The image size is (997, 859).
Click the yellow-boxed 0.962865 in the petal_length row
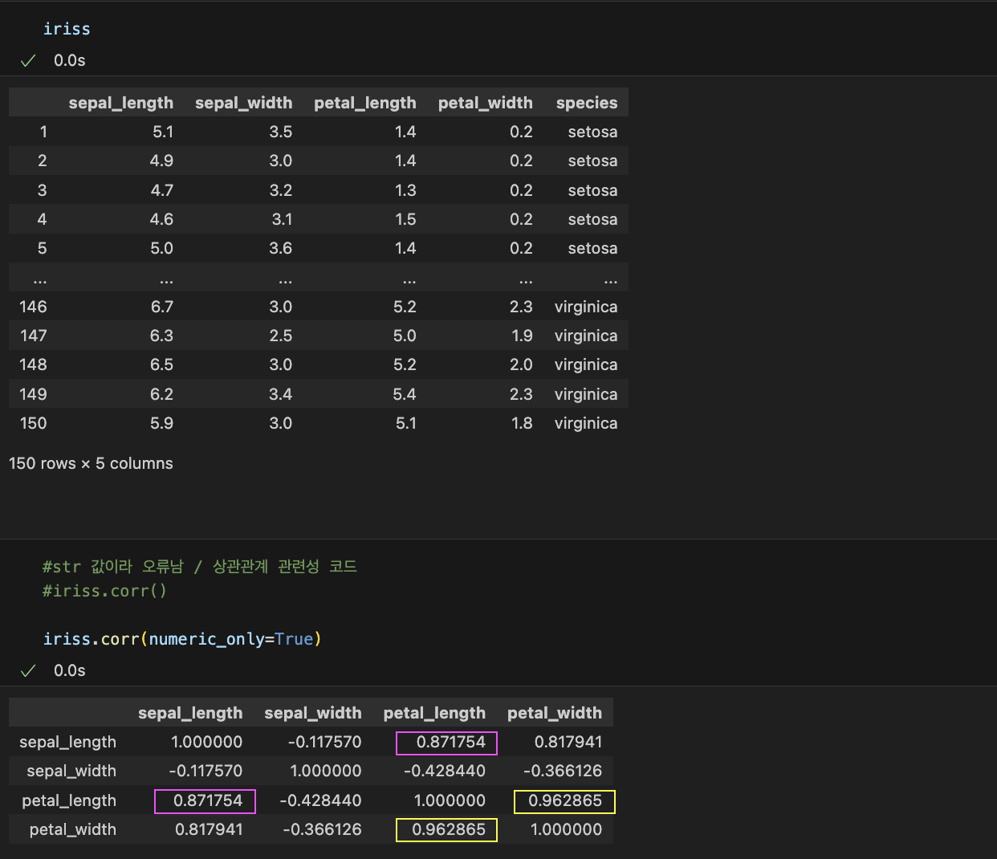[x=564, y=801]
